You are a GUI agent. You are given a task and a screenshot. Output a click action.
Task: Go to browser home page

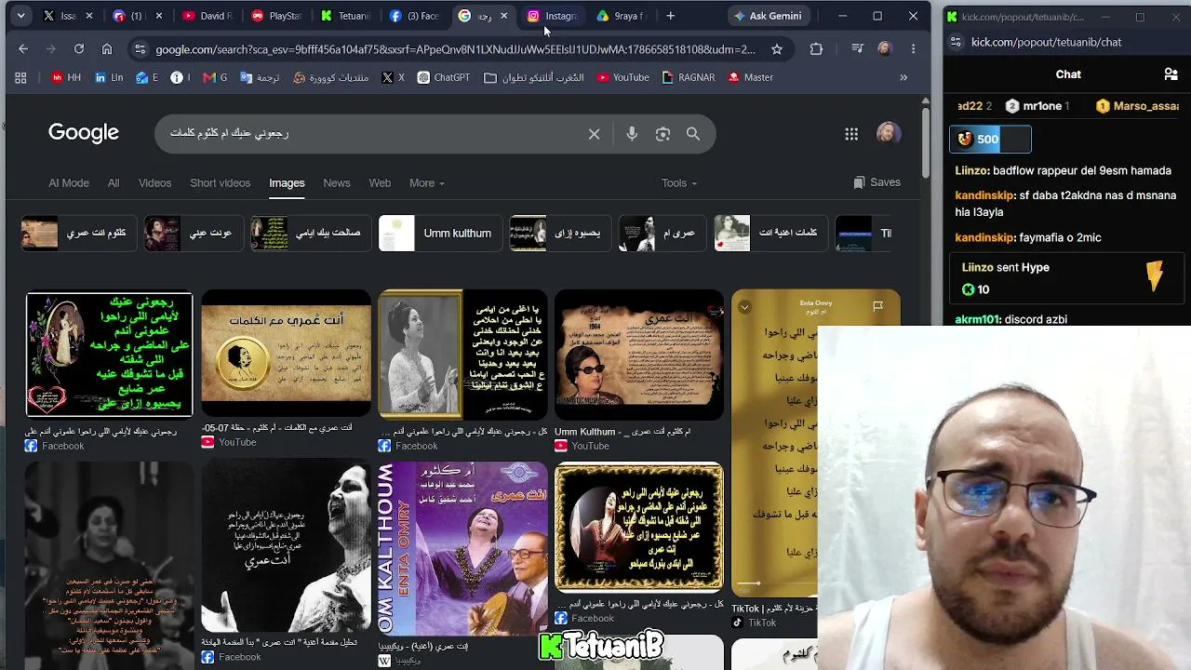point(107,49)
